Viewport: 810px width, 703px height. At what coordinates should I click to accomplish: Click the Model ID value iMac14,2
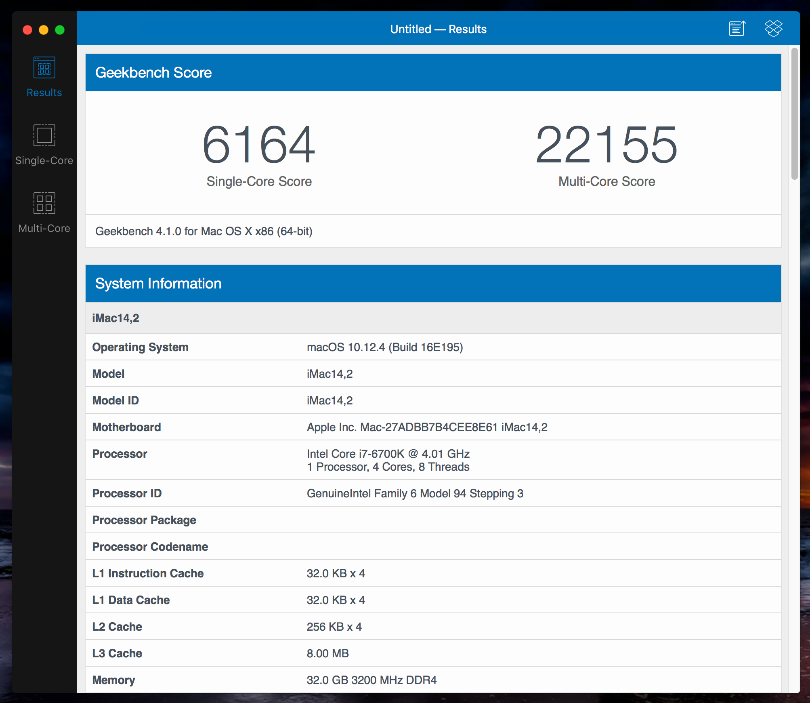tap(329, 400)
